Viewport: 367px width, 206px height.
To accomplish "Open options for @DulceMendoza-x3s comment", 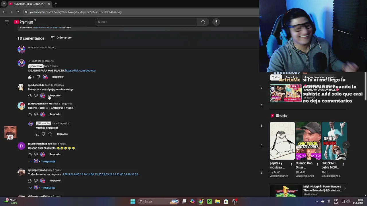I will pos(261,146).
